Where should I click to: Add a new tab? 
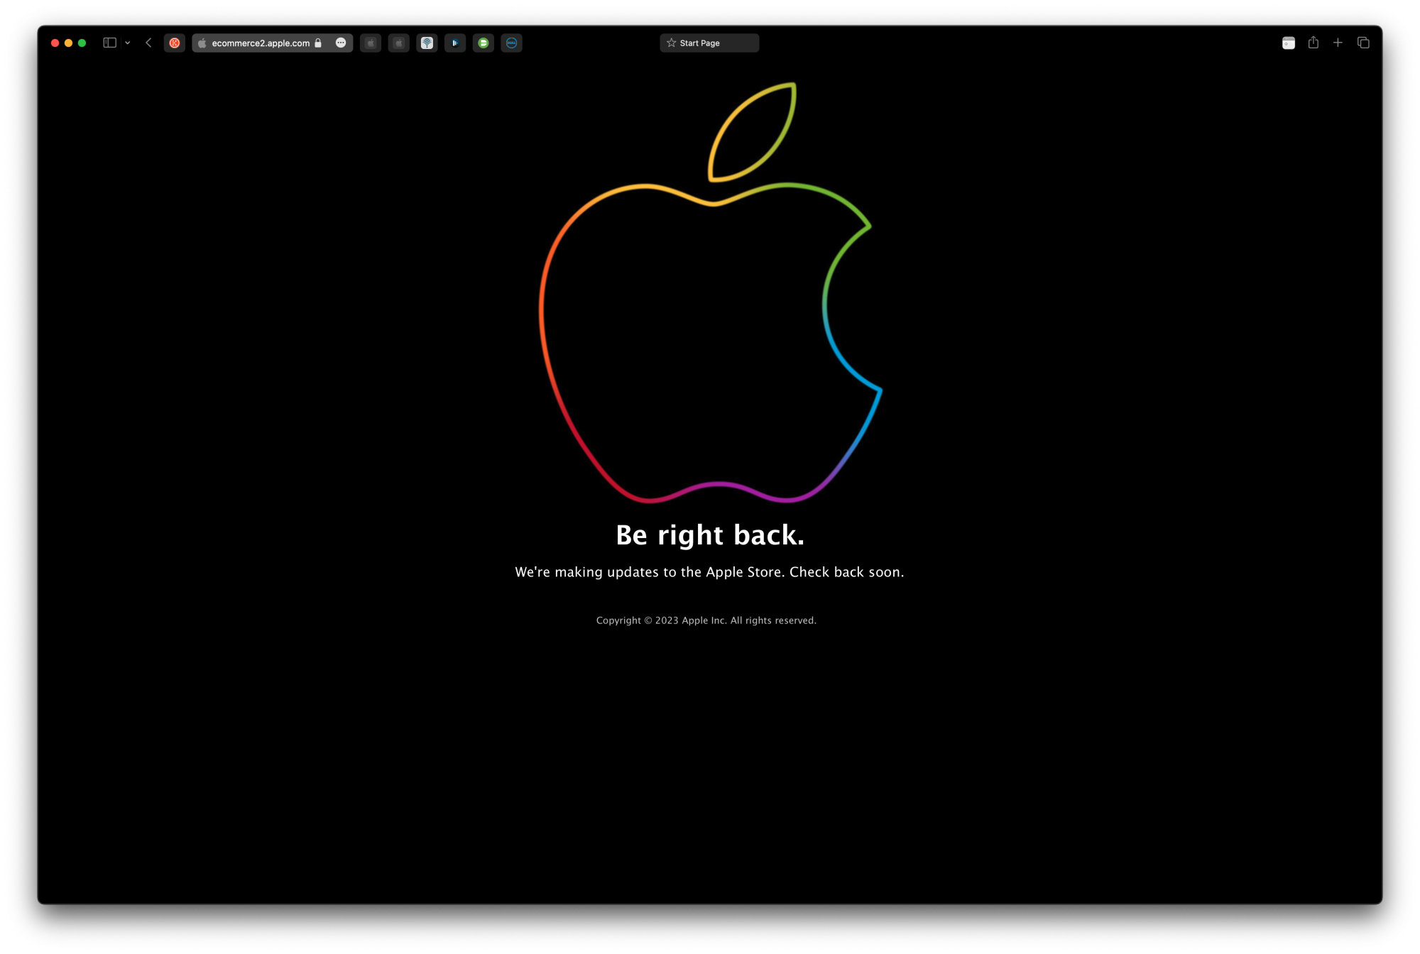(1338, 43)
